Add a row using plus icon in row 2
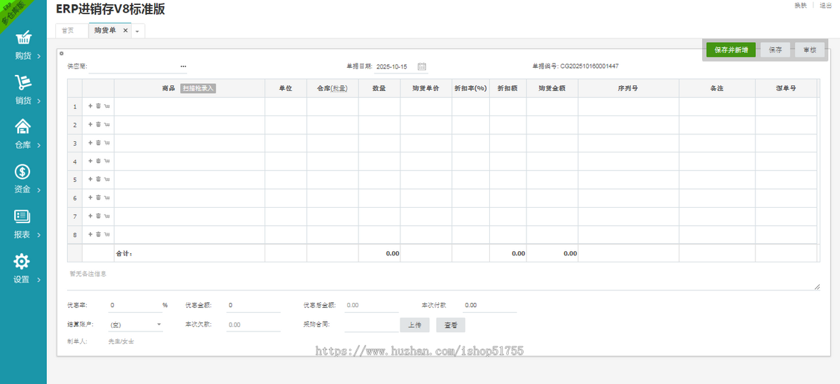Screen dimensions: 840x384 click(90, 125)
